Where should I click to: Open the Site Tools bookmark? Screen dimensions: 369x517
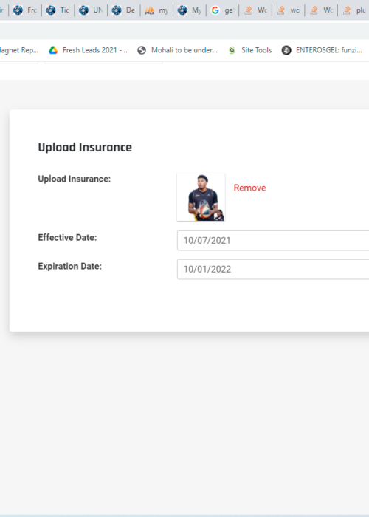coord(250,50)
